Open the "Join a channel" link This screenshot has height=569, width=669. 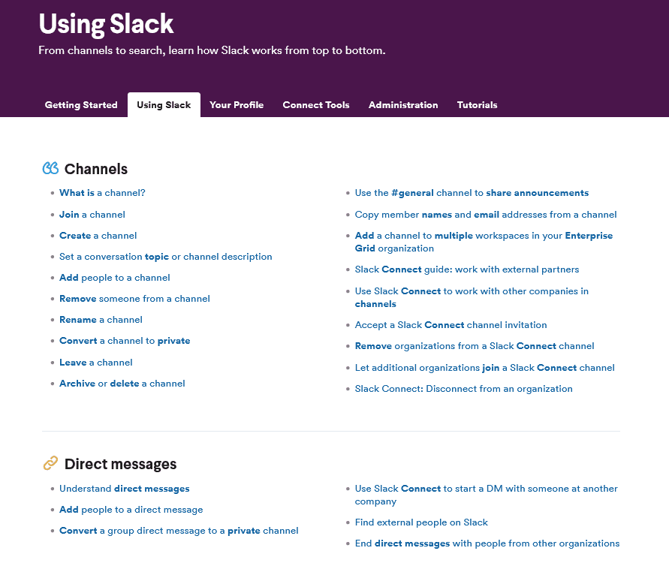pos(92,215)
